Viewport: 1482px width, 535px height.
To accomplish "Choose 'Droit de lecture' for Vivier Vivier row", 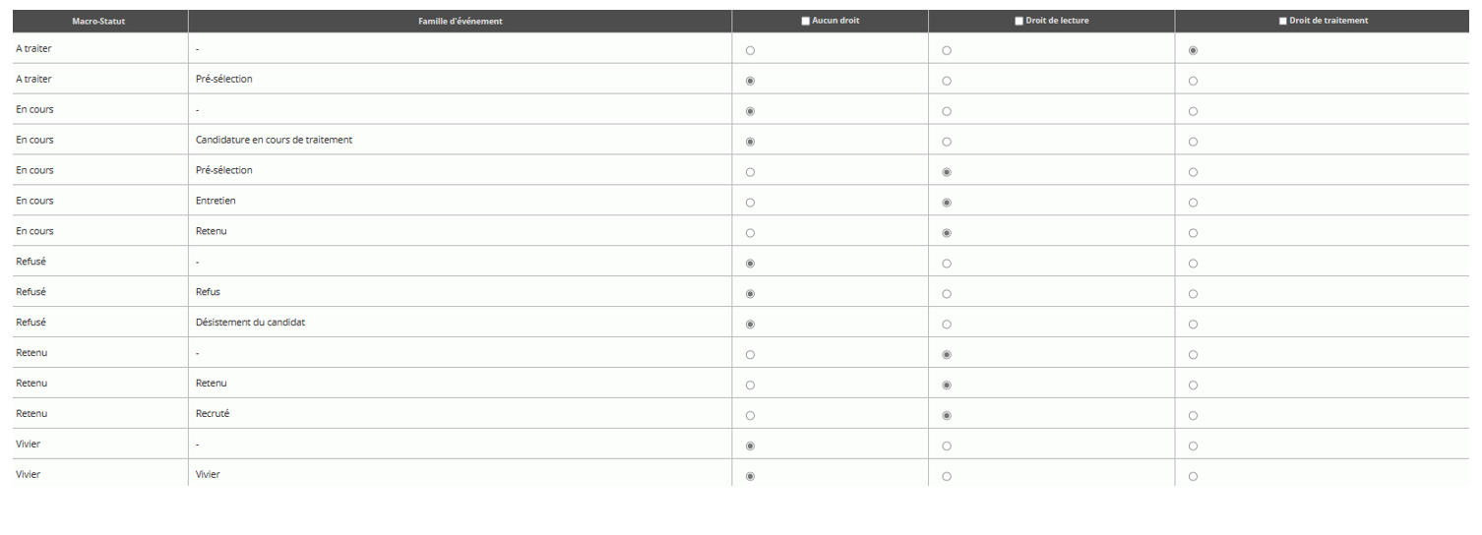I will [947, 477].
